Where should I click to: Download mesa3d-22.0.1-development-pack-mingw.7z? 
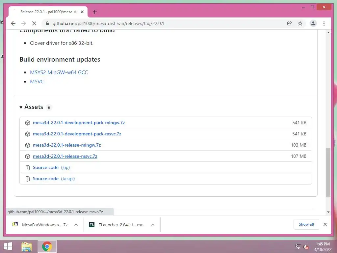[79, 123]
